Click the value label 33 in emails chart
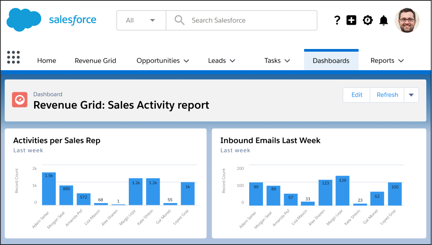Screen dimensions: 432x245 (308, 199)
